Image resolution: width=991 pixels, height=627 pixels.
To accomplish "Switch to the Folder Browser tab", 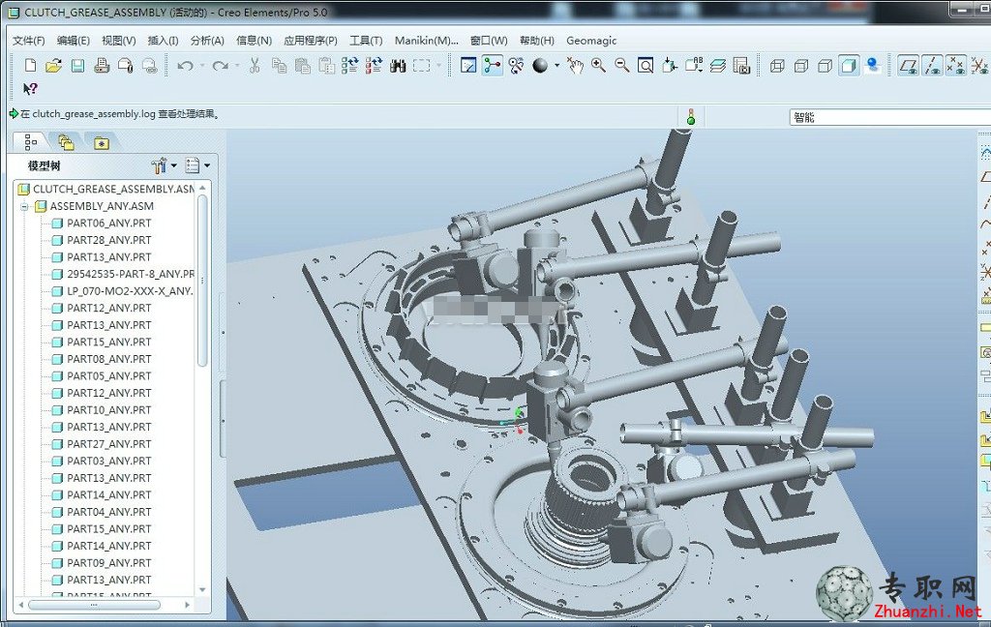I will pos(66,143).
